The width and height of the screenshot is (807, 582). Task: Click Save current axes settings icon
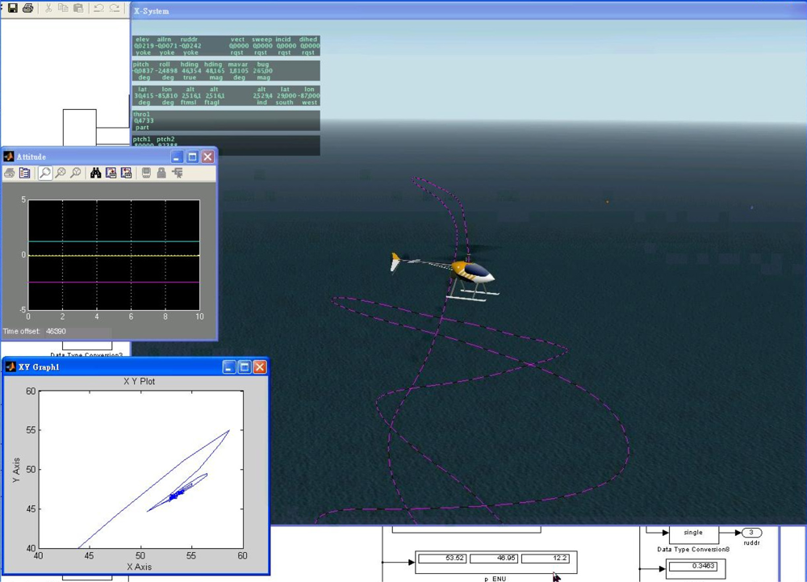point(111,173)
